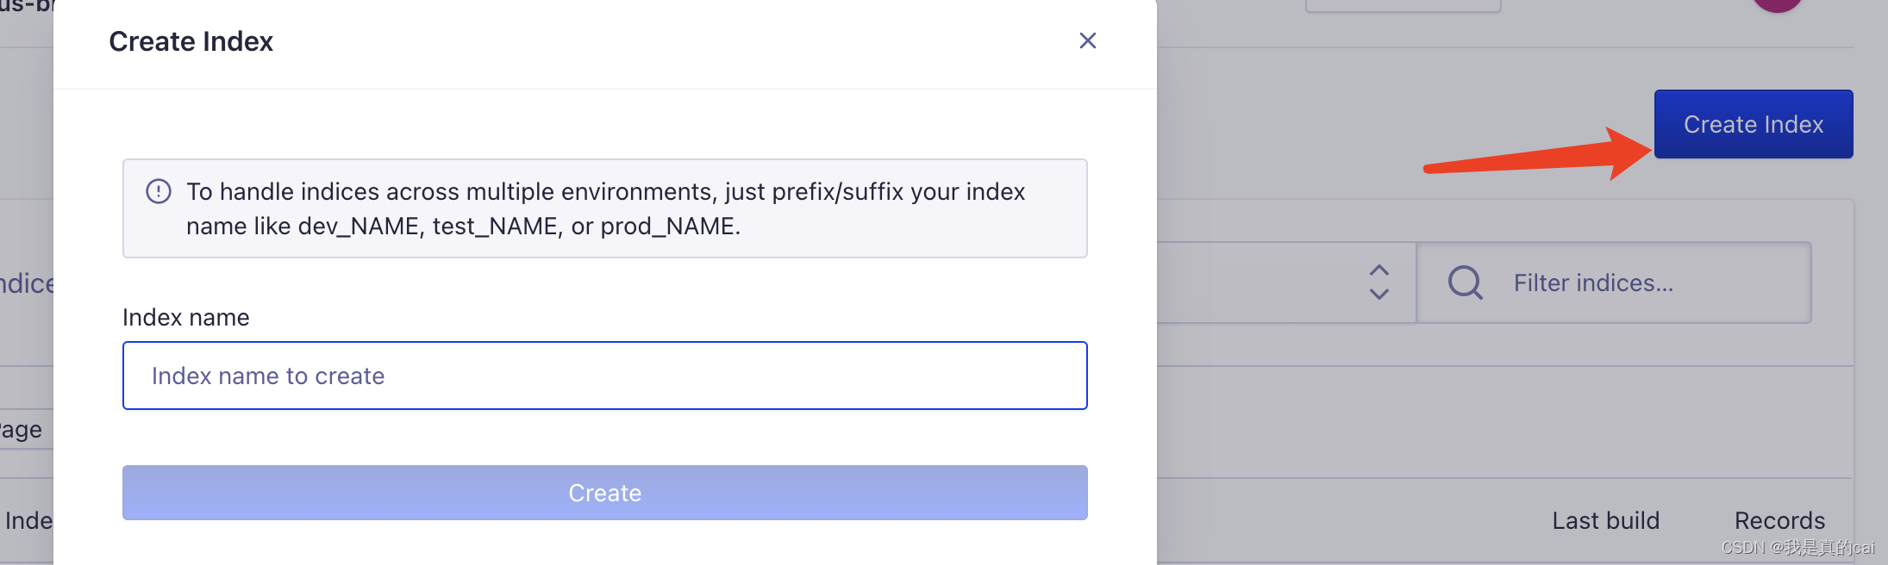The image size is (1888, 565).
Task: Focus the Index name text field
Action: pyautogui.click(x=604, y=376)
